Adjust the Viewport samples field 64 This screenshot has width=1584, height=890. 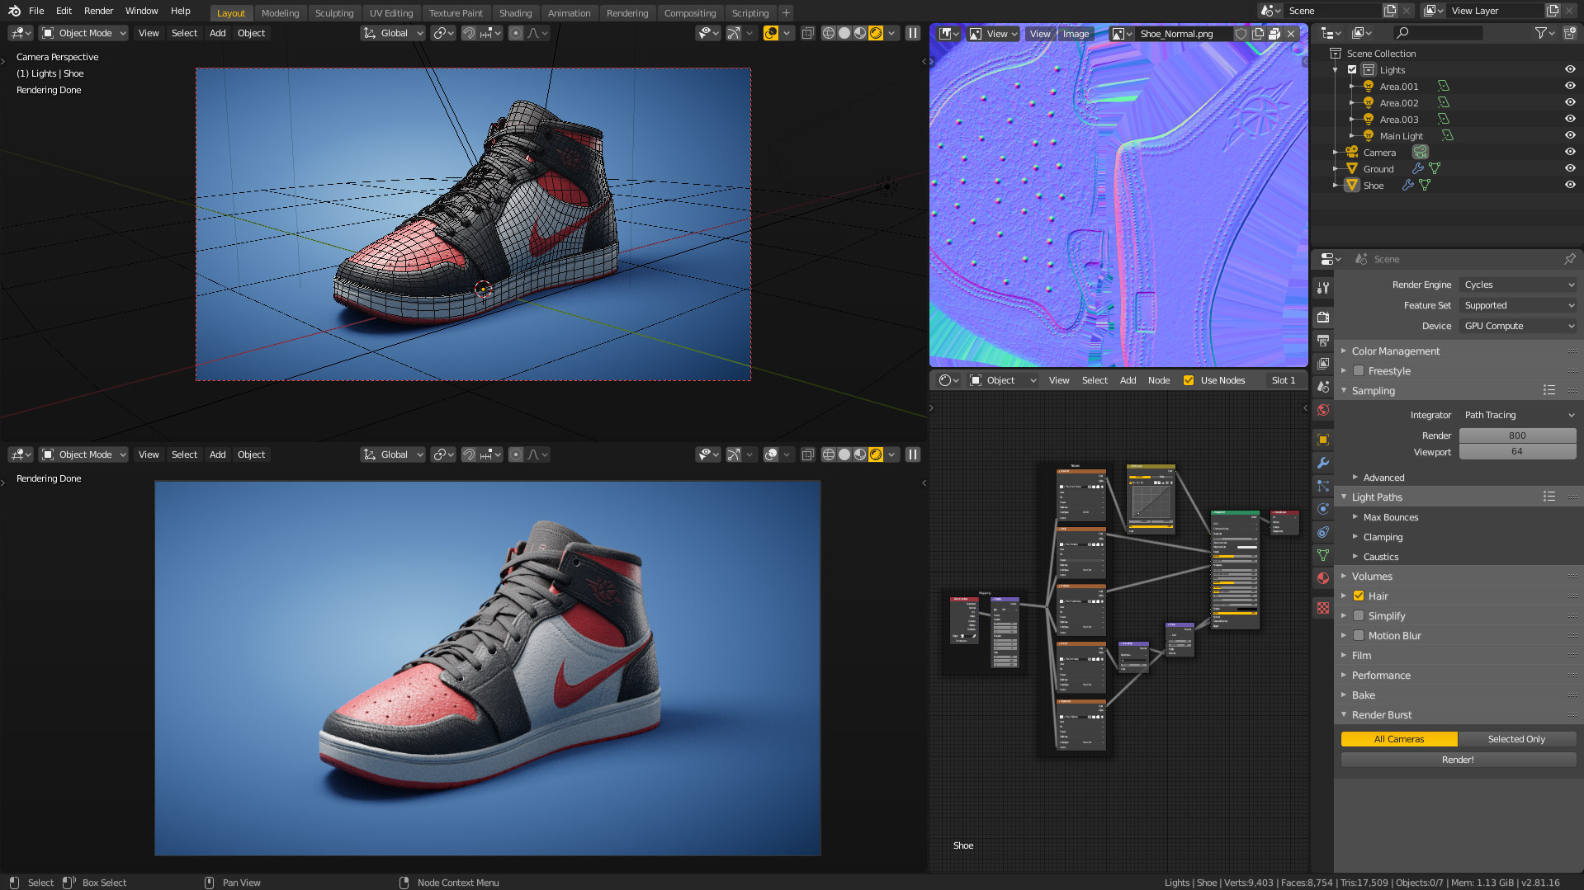tap(1517, 451)
